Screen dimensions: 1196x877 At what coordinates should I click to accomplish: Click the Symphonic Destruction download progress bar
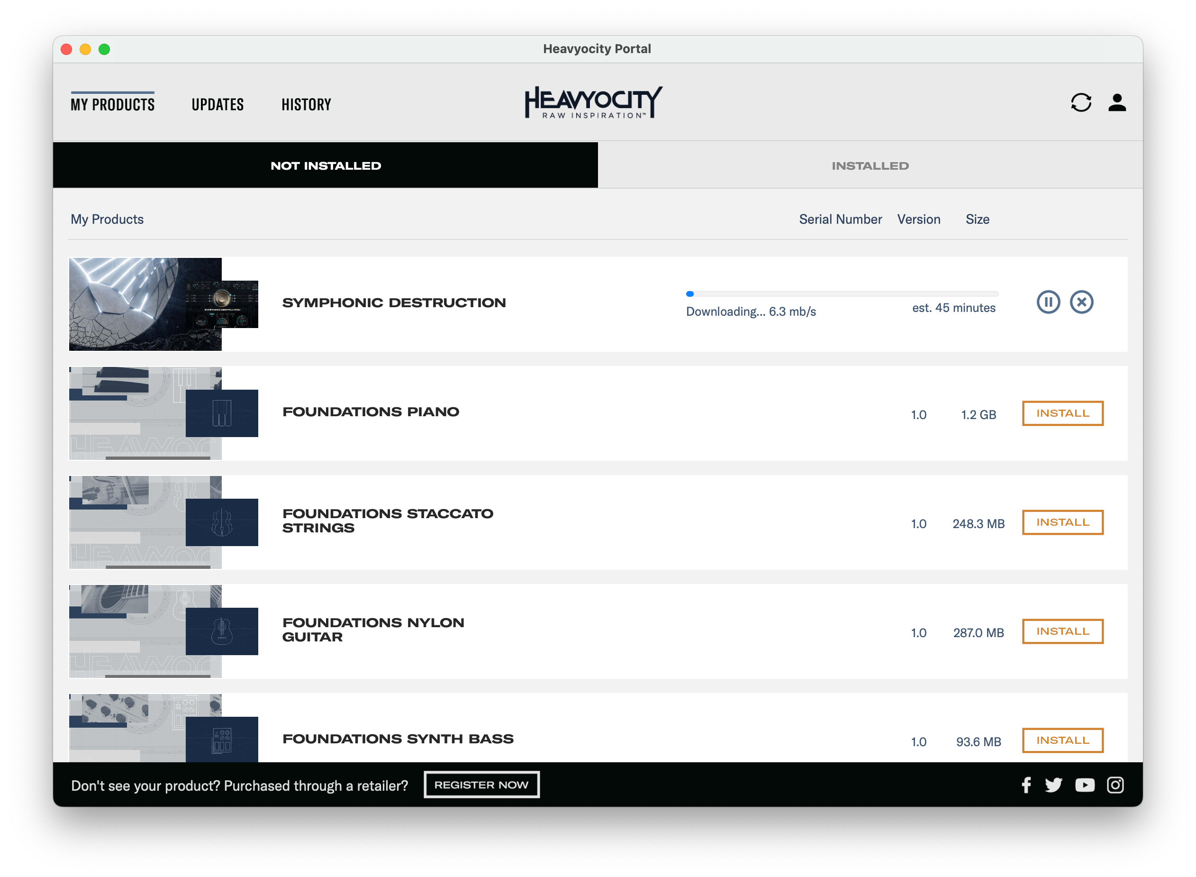(x=842, y=293)
